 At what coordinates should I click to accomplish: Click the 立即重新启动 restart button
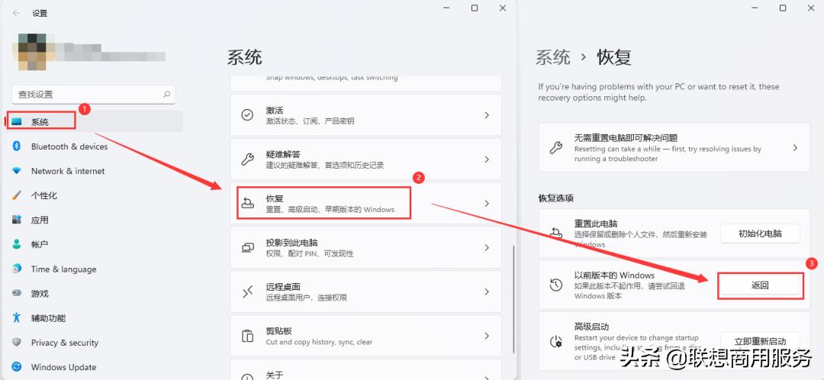(x=760, y=341)
